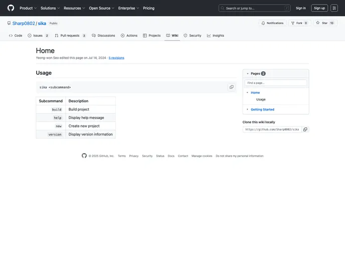Open the sika repository link
Screen dimensions: 345x257
click(42, 24)
